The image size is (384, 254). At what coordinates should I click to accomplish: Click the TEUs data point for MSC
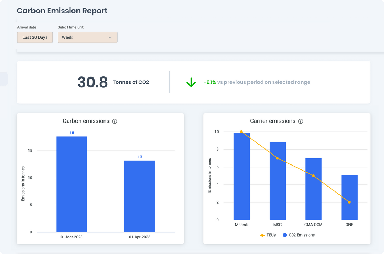pyautogui.click(x=277, y=158)
